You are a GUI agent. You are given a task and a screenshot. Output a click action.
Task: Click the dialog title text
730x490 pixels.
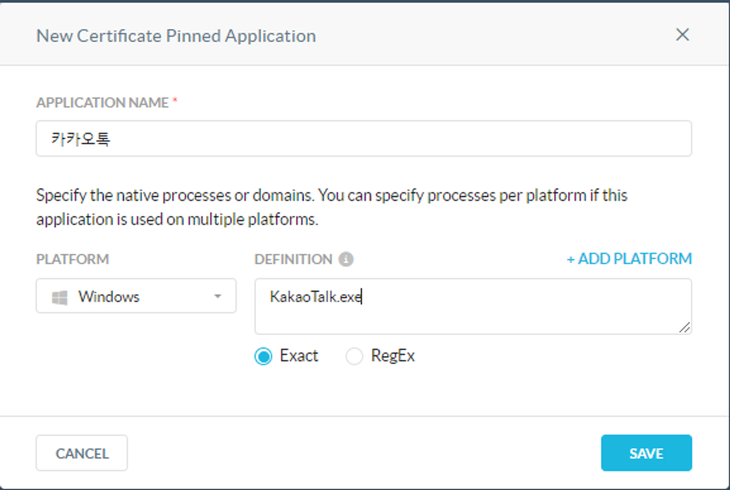click(x=176, y=36)
